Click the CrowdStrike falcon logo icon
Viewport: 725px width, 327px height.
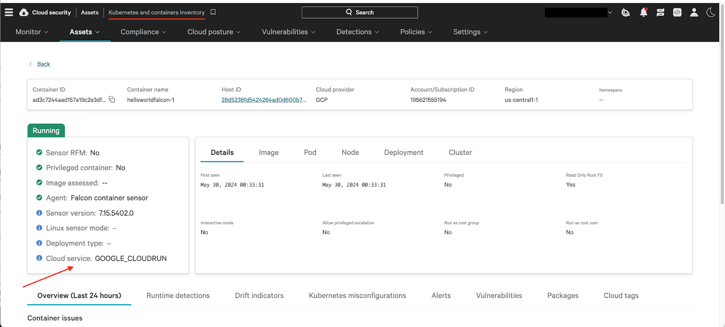(x=24, y=12)
